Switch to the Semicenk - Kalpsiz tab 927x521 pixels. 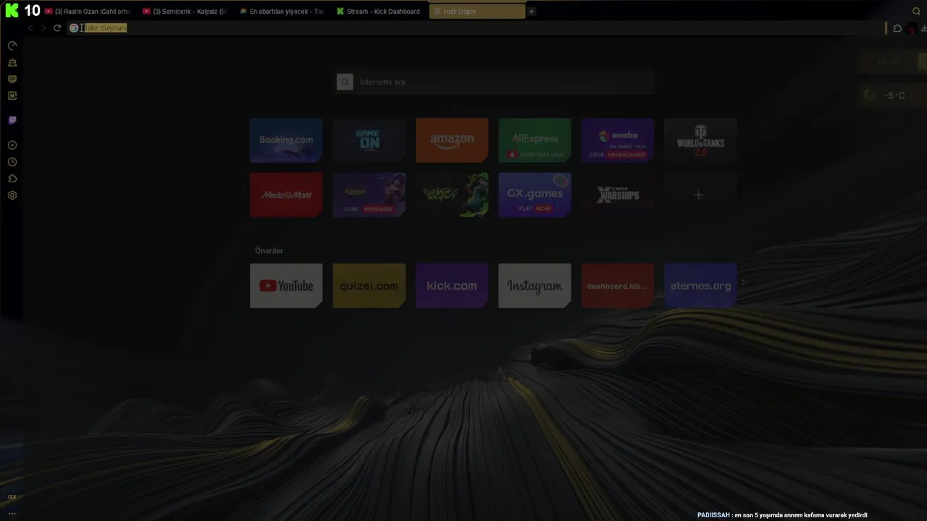coord(186,12)
